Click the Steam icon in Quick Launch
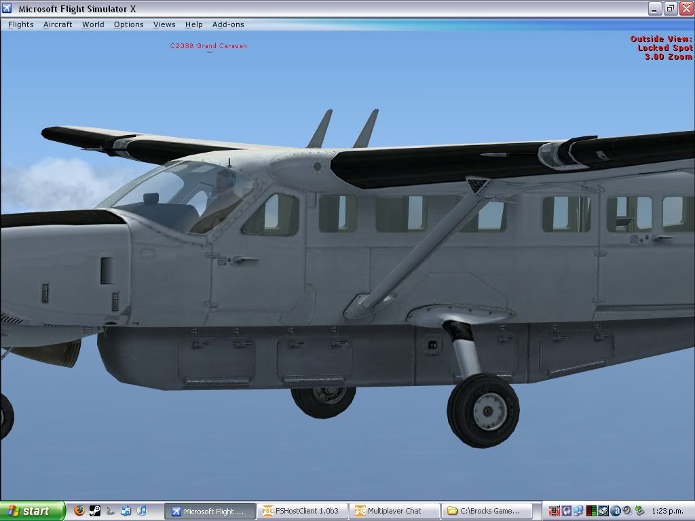The width and height of the screenshot is (695, 521). tap(95, 511)
